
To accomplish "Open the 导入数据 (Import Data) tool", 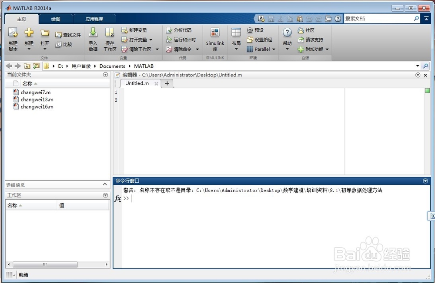I will click(93, 38).
